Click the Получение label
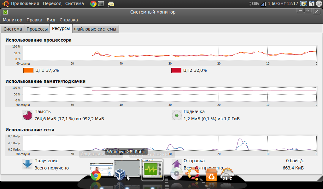This screenshot has height=189, width=323. click(x=46, y=161)
